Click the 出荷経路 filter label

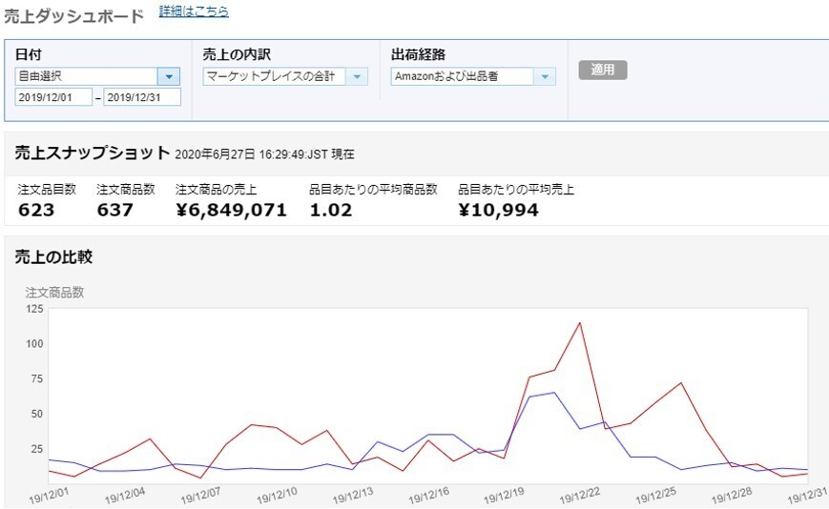418,54
